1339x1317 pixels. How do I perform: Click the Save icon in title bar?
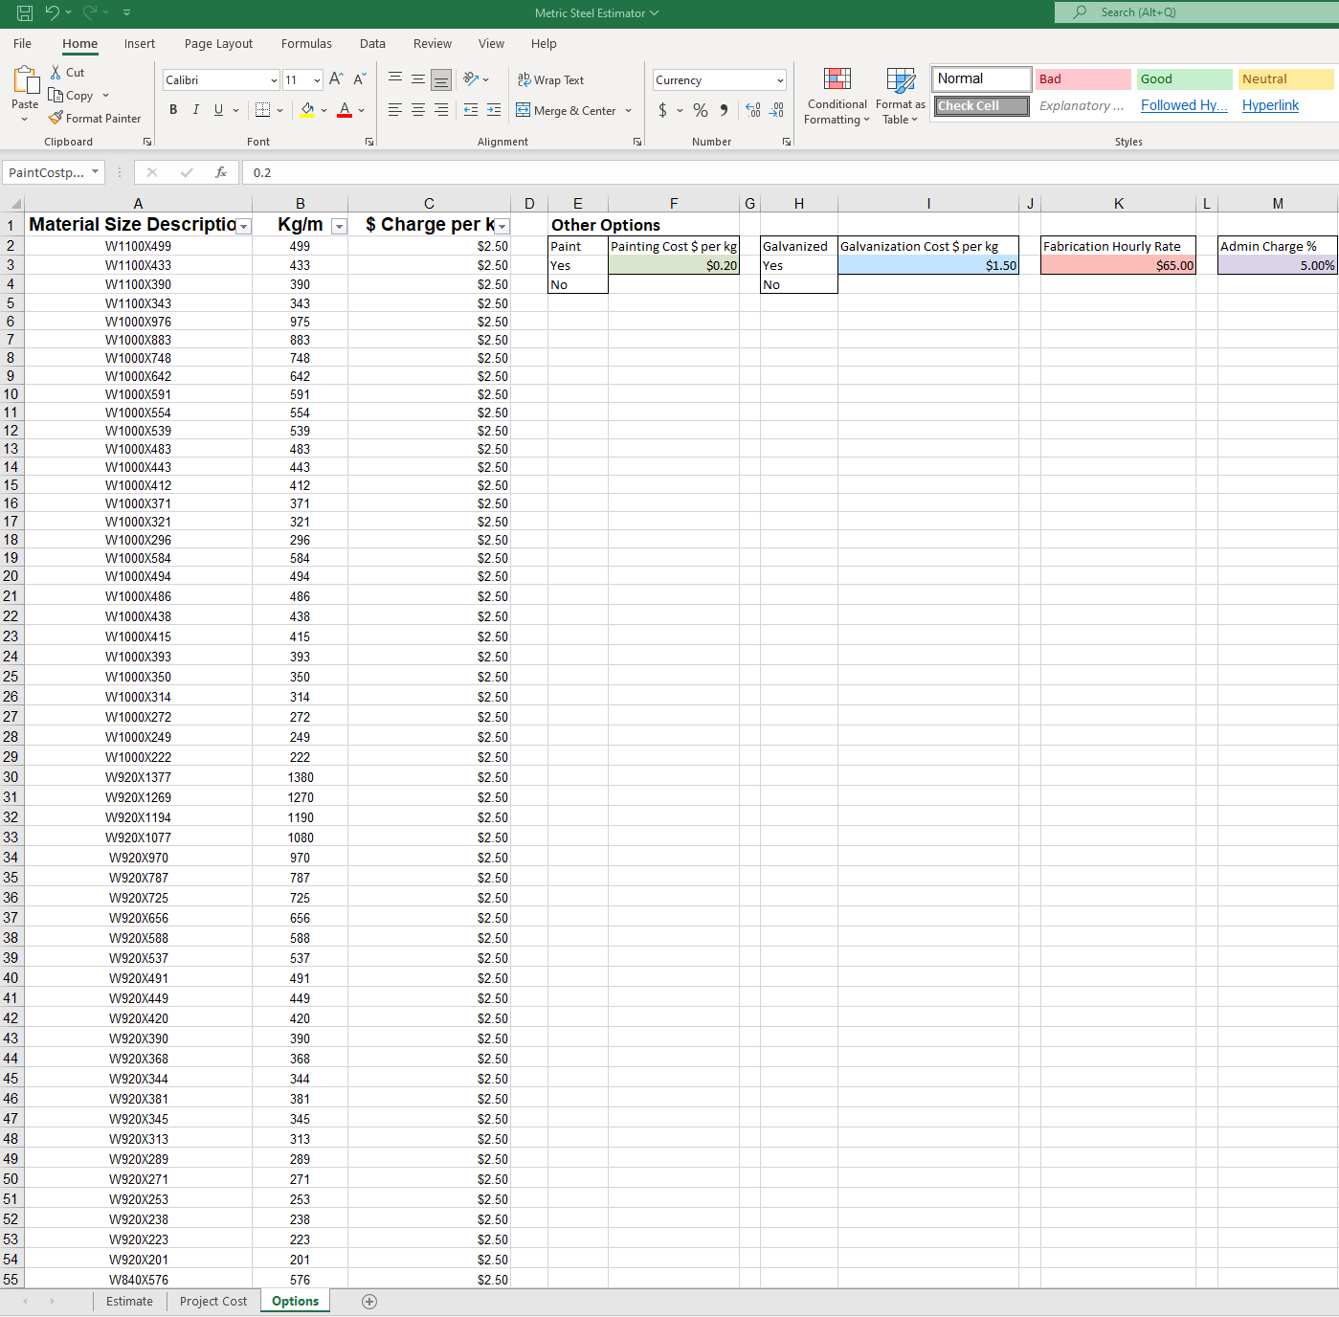point(25,12)
